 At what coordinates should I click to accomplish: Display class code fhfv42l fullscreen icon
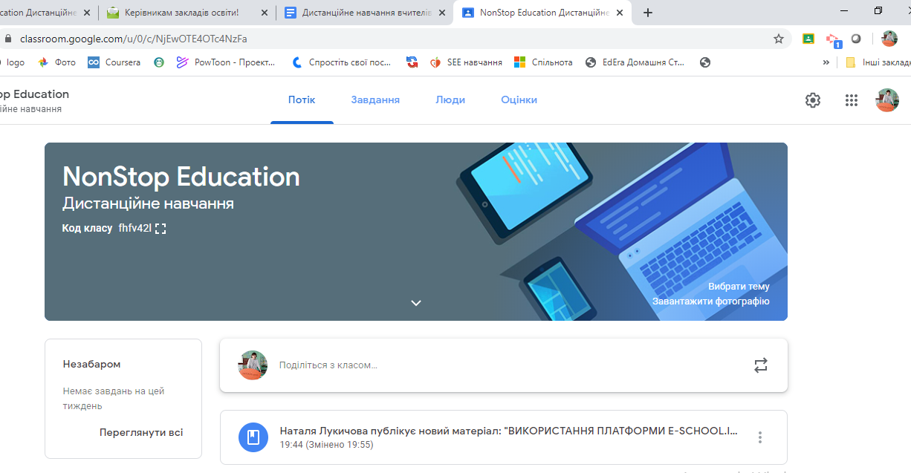[161, 229]
